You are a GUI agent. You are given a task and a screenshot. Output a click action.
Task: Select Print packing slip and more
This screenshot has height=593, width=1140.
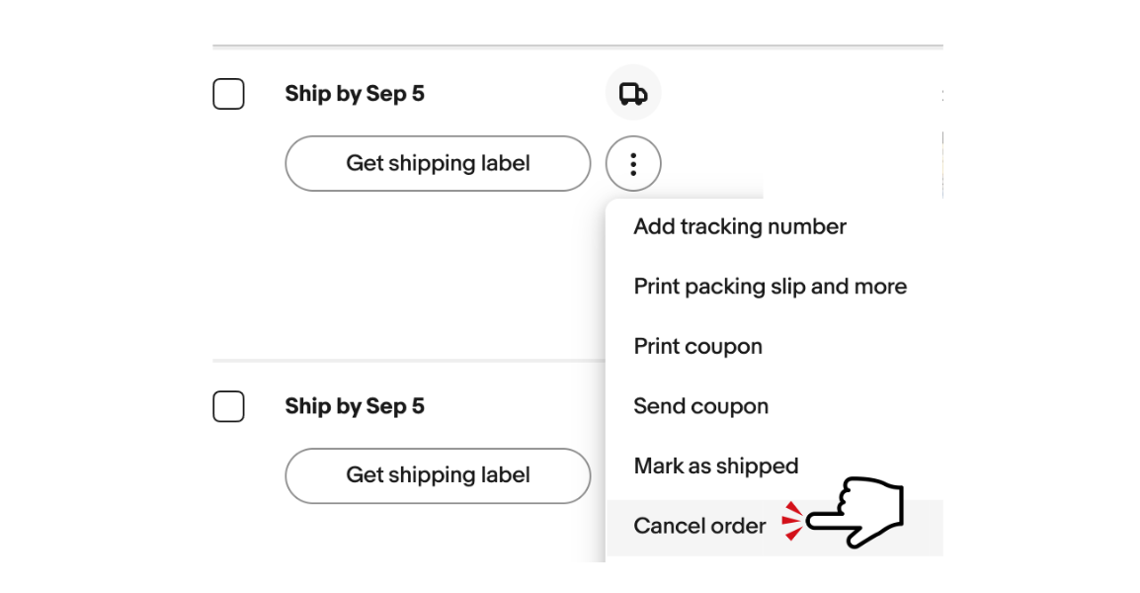770,287
